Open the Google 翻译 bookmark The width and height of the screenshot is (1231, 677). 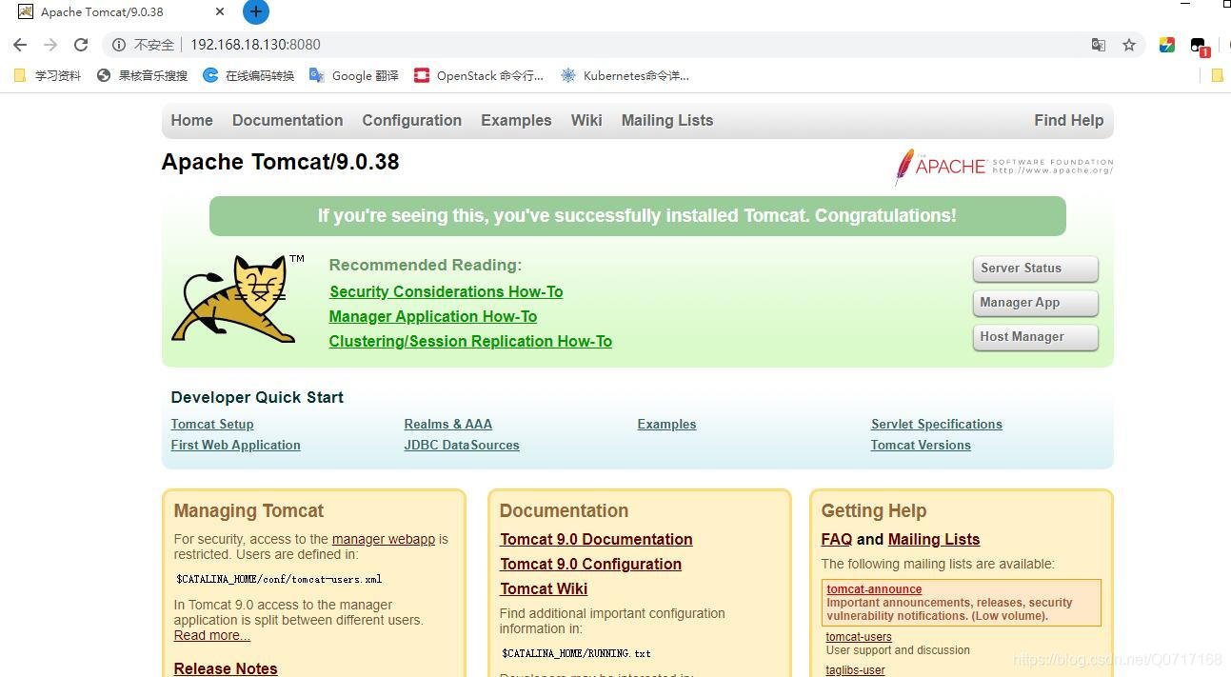point(354,75)
